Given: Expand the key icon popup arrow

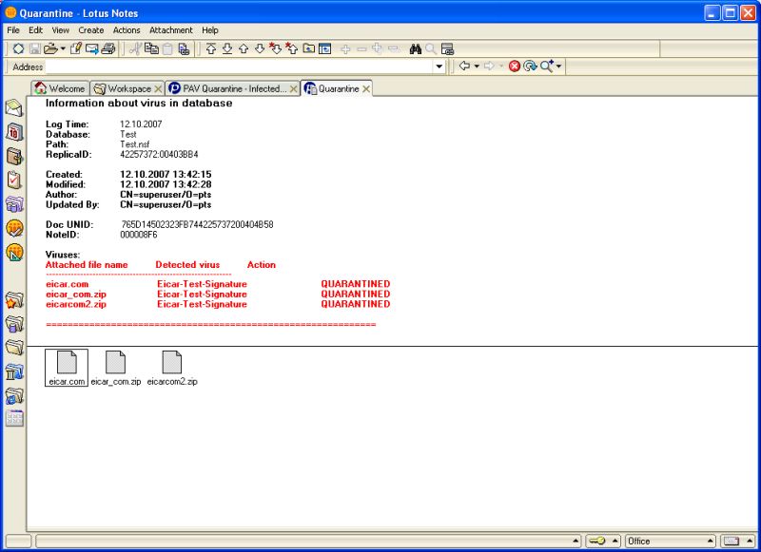Looking at the screenshot, I should click(615, 541).
